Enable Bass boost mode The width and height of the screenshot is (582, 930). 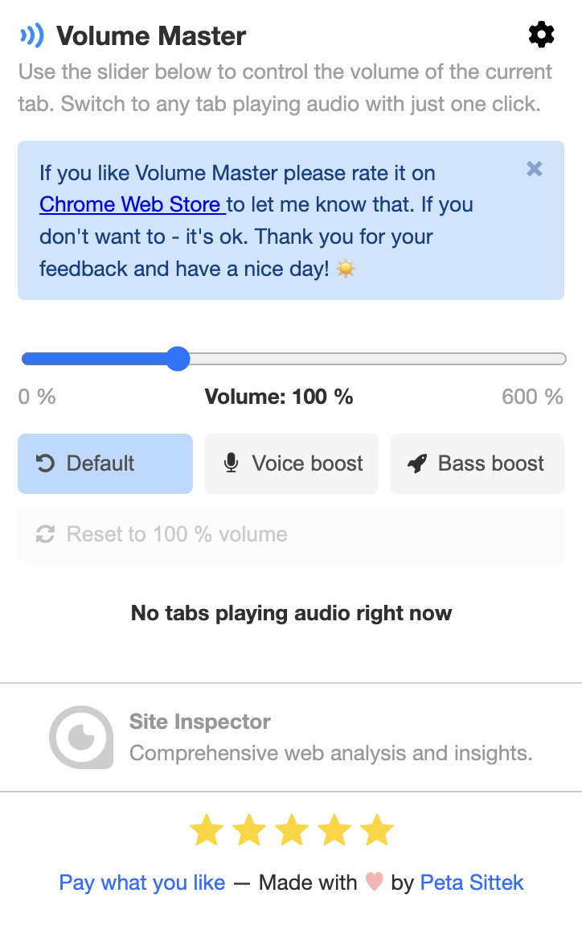point(477,464)
